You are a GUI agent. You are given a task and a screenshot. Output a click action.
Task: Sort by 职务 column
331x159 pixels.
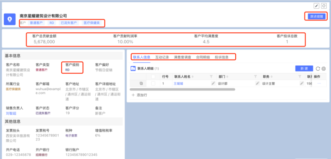271,77
